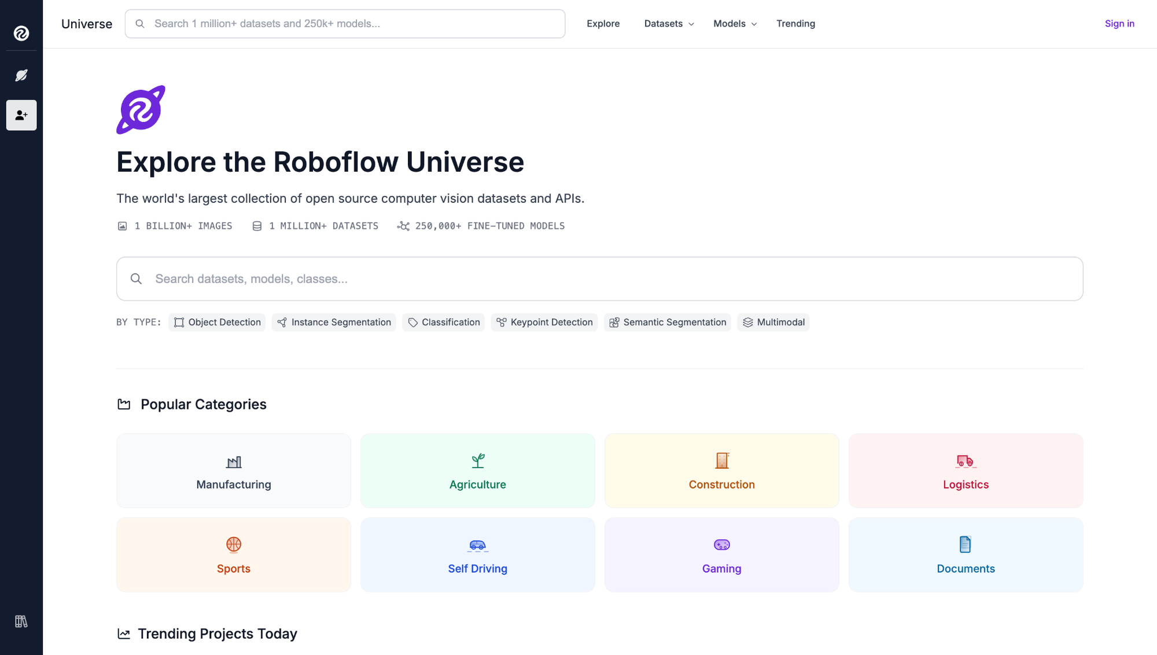Click the add user icon in sidebar
The image size is (1157, 655).
tap(21, 115)
